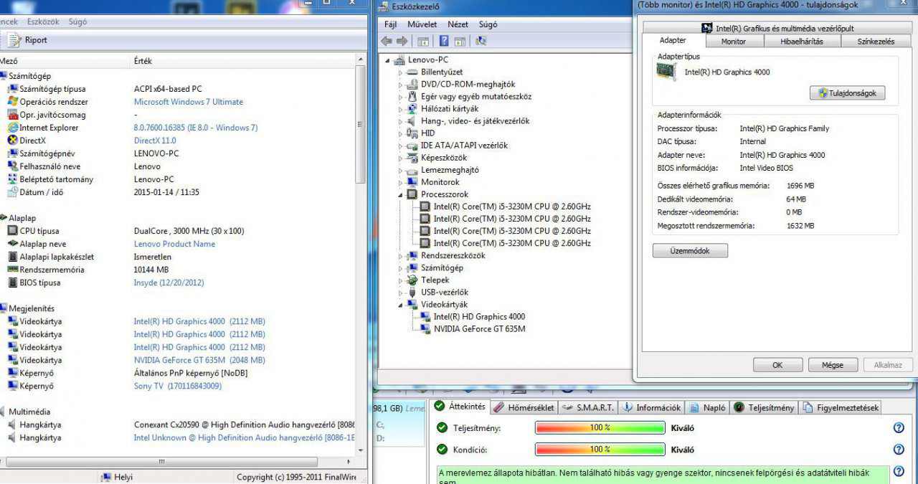This screenshot has width=918, height=484.
Task: Click the Rendszermemória RAM icon
Action: pos(12,270)
